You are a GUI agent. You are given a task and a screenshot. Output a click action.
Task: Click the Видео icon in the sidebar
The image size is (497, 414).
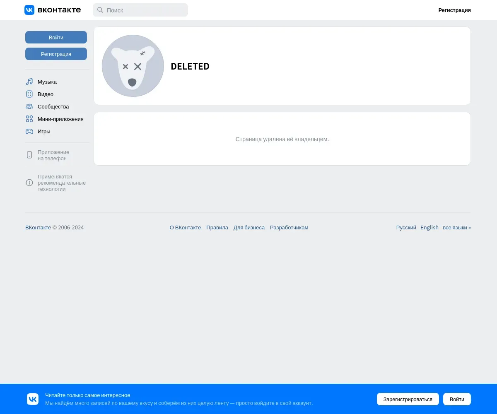(29, 94)
